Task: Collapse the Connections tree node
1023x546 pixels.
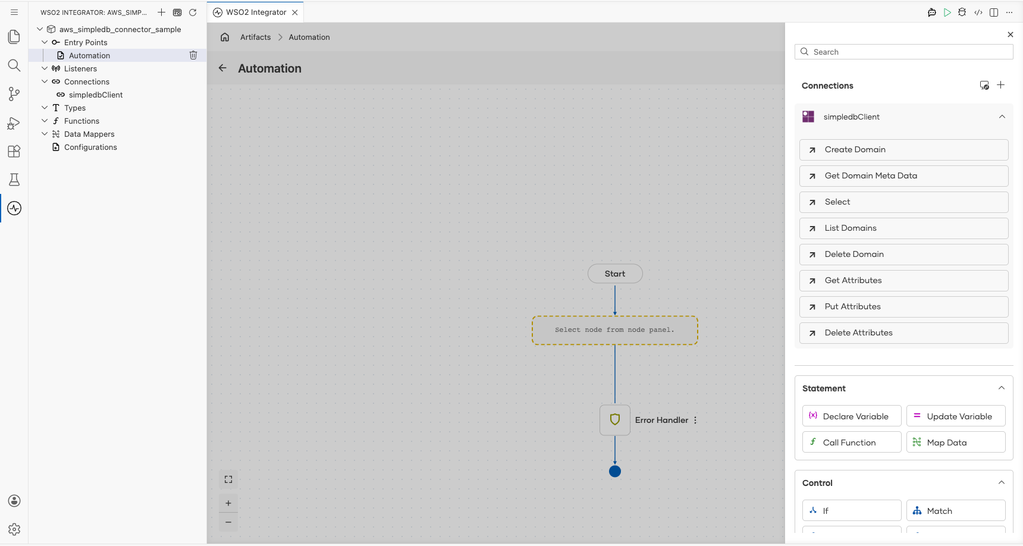Action: 45,81
